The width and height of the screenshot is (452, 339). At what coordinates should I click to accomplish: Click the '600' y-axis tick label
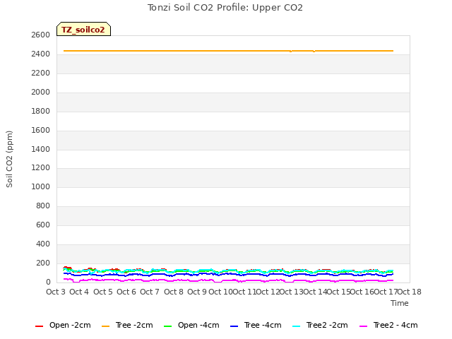pyautogui.click(x=43, y=225)
